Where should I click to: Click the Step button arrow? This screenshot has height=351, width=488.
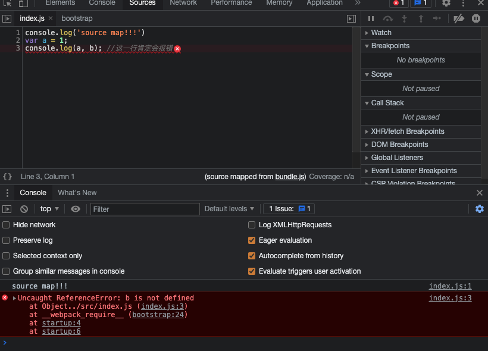tap(437, 18)
